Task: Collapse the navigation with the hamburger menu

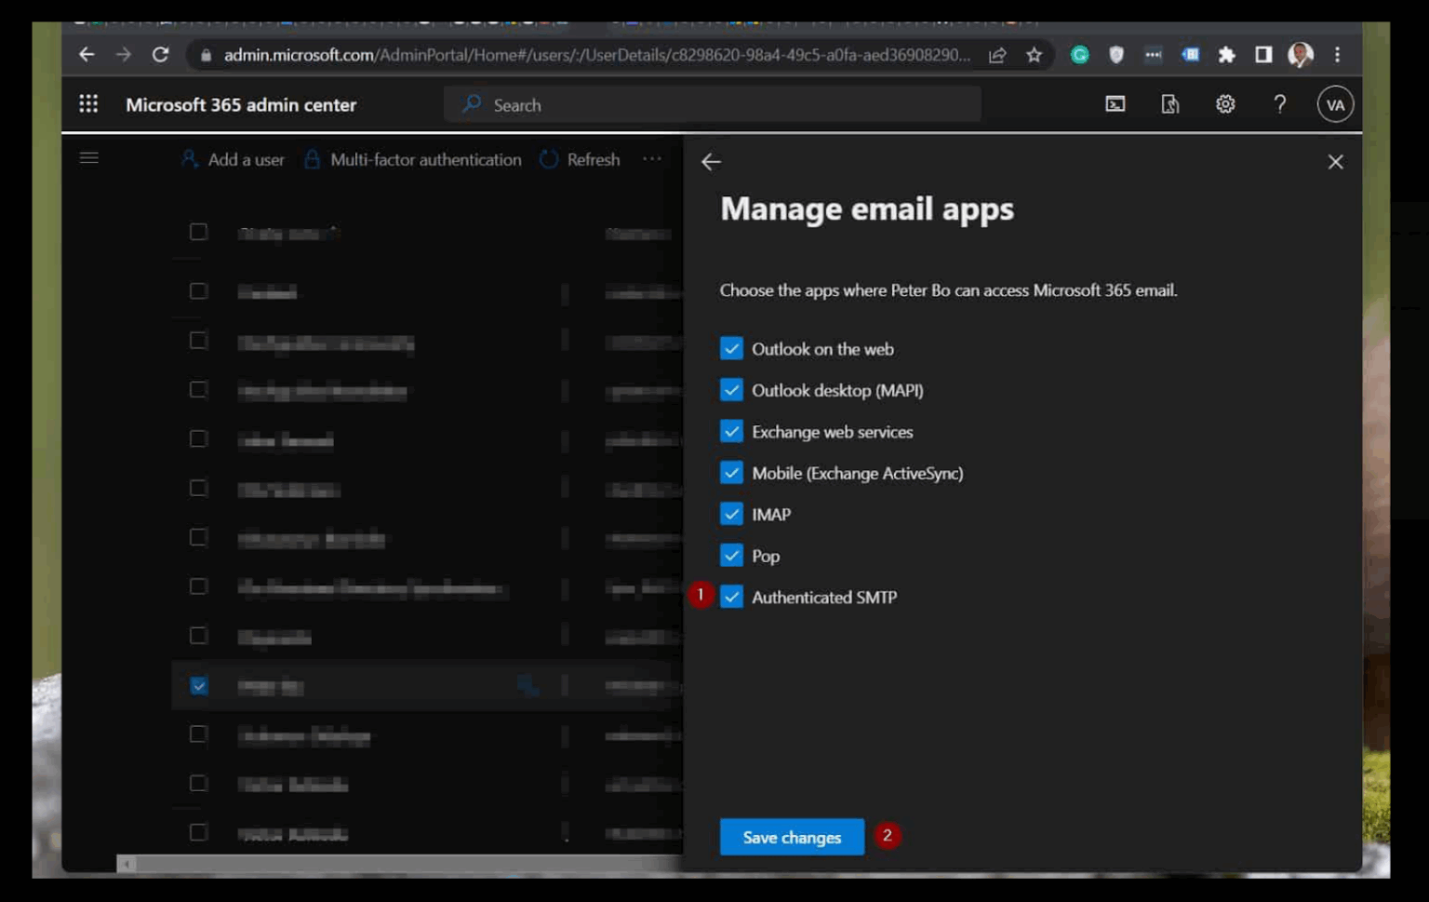Action: 89,157
